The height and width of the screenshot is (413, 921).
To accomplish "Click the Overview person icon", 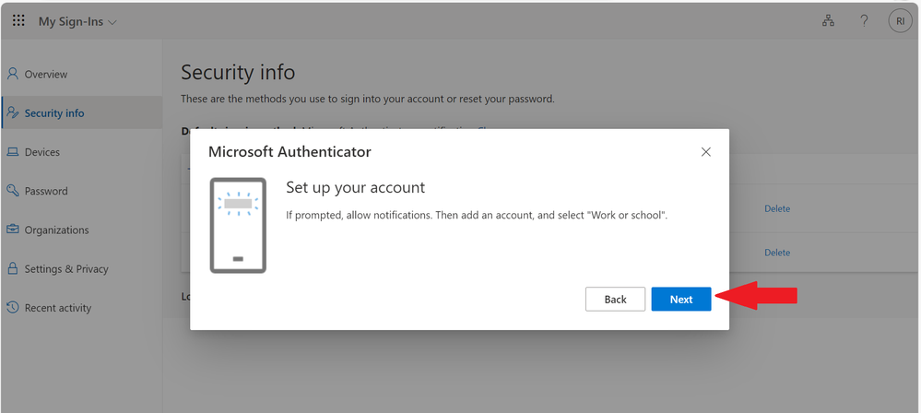I will [x=13, y=74].
